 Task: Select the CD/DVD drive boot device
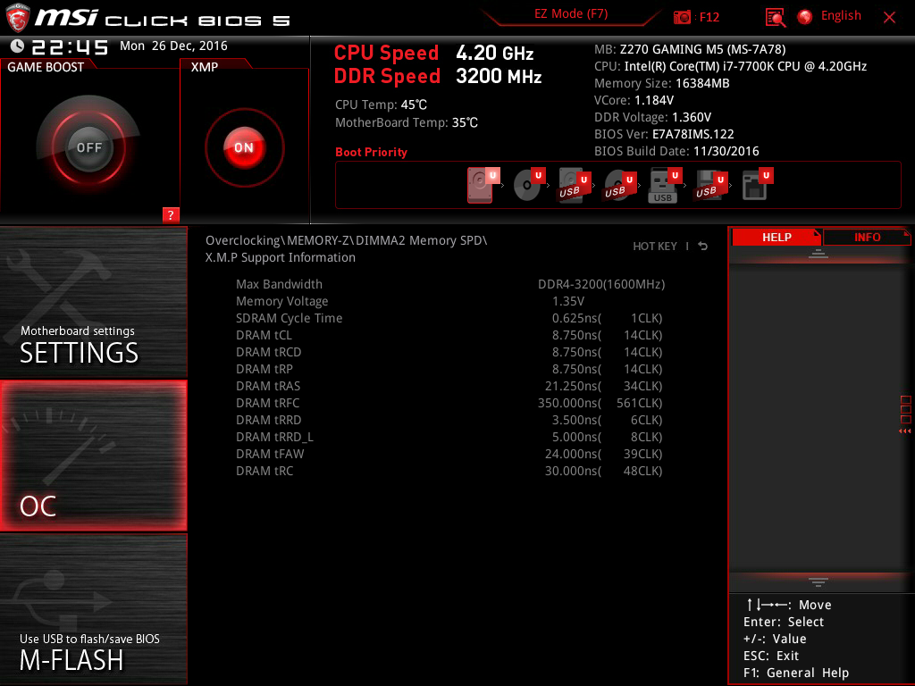(x=529, y=185)
